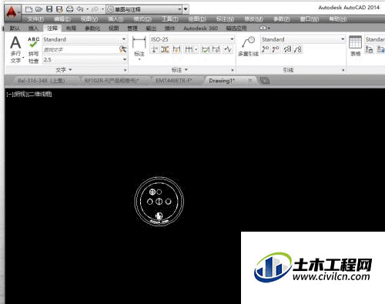Click the Save As icon beside Save

59,9
